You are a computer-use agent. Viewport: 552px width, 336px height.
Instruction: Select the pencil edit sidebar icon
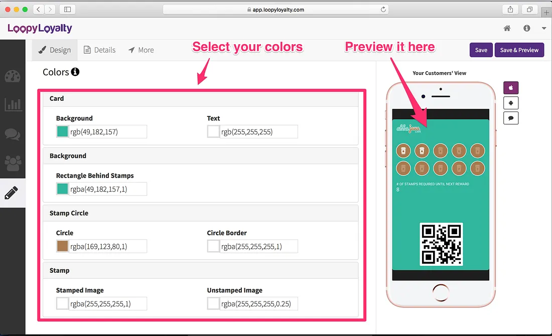pyautogui.click(x=11, y=193)
